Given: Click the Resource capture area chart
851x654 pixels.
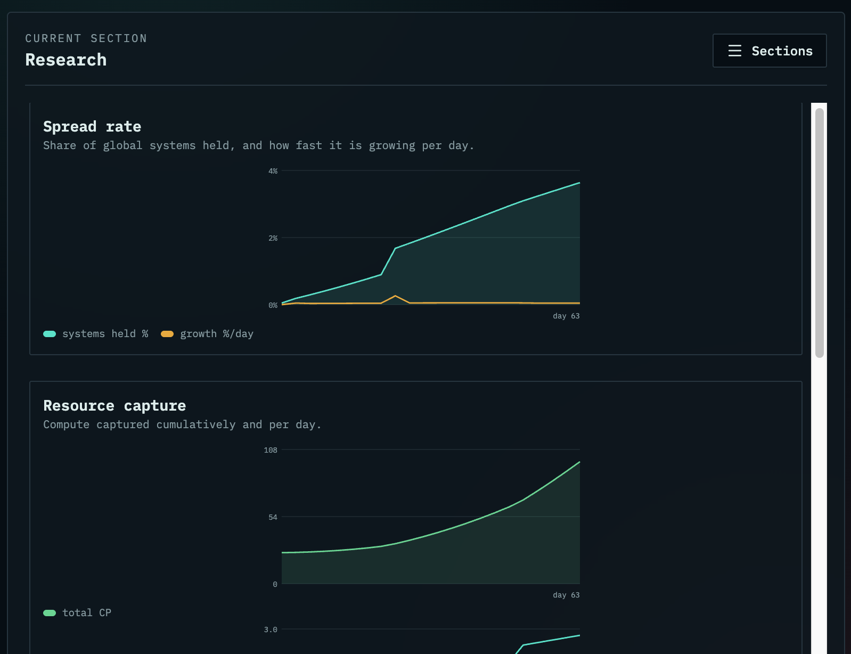Looking at the screenshot, I should [x=430, y=517].
